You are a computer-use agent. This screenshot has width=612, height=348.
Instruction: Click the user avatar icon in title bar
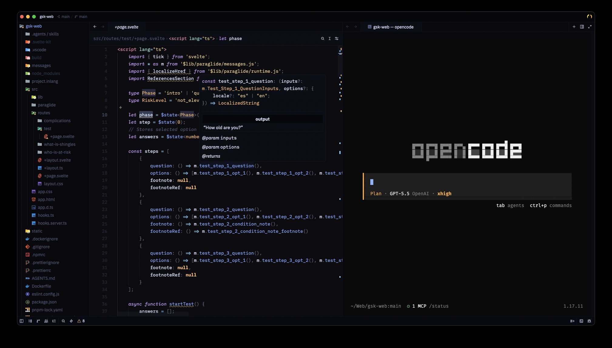pos(589,17)
